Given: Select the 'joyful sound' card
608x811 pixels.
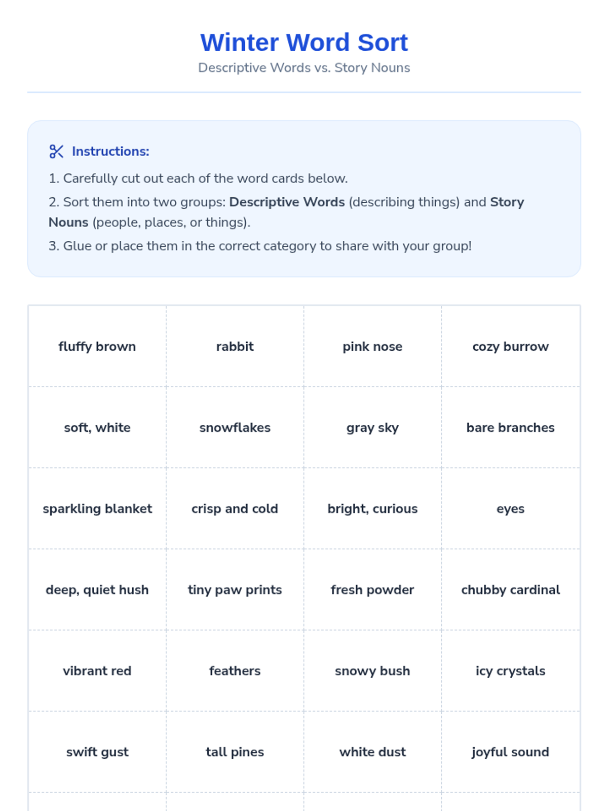Looking at the screenshot, I should 511,752.
